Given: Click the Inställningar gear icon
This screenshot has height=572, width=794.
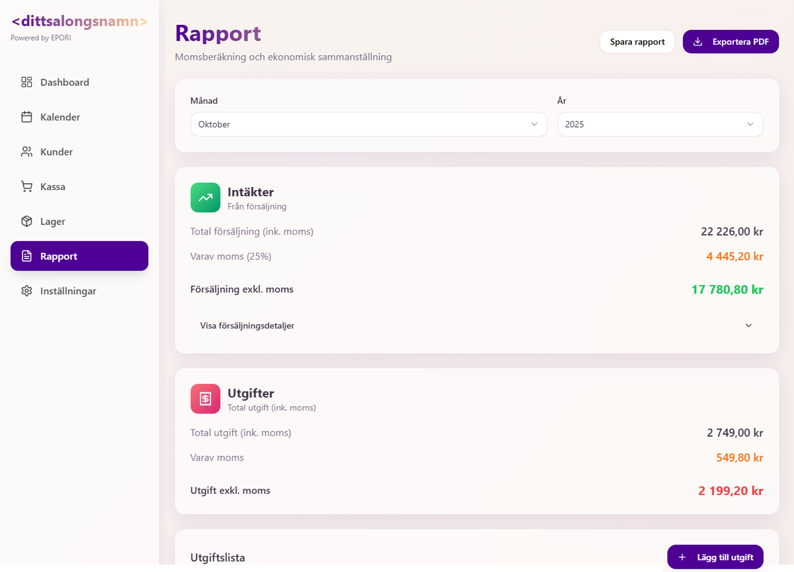Looking at the screenshot, I should click(x=26, y=291).
